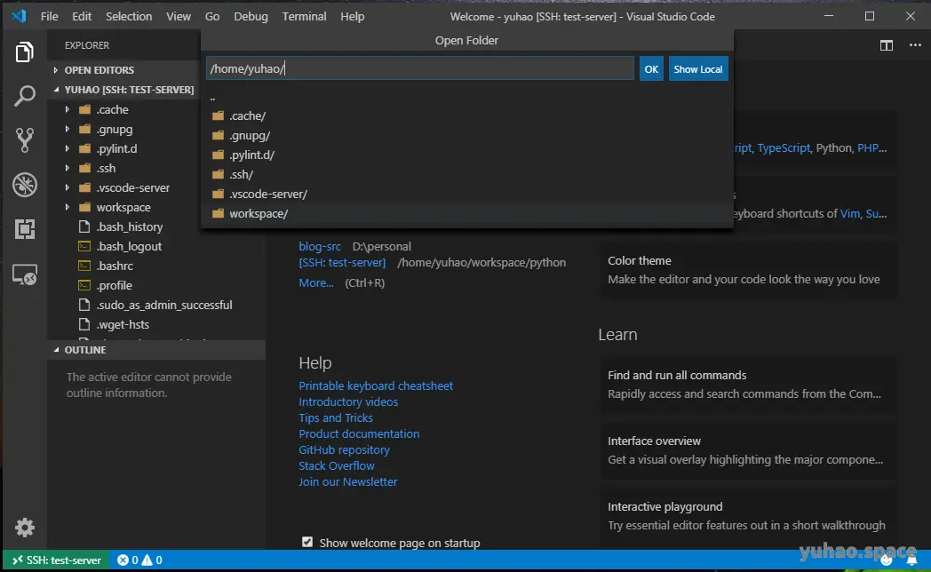Open the Edit menu
This screenshot has height=572, width=931.
[82, 17]
